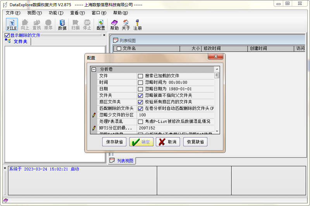Click the 恢复缺省 button
310x206 pixels.
point(195,142)
